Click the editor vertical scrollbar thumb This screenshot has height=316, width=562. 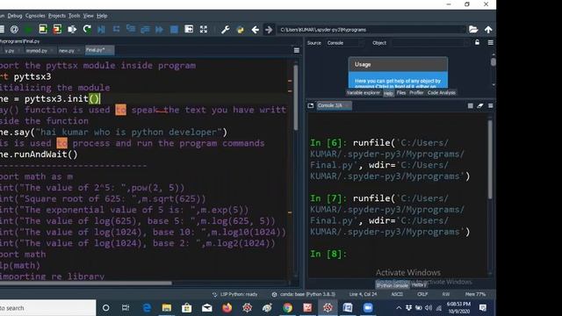pos(296,97)
